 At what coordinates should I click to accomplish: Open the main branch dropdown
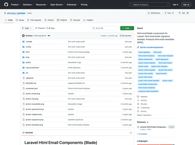click(x=27, y=28)
